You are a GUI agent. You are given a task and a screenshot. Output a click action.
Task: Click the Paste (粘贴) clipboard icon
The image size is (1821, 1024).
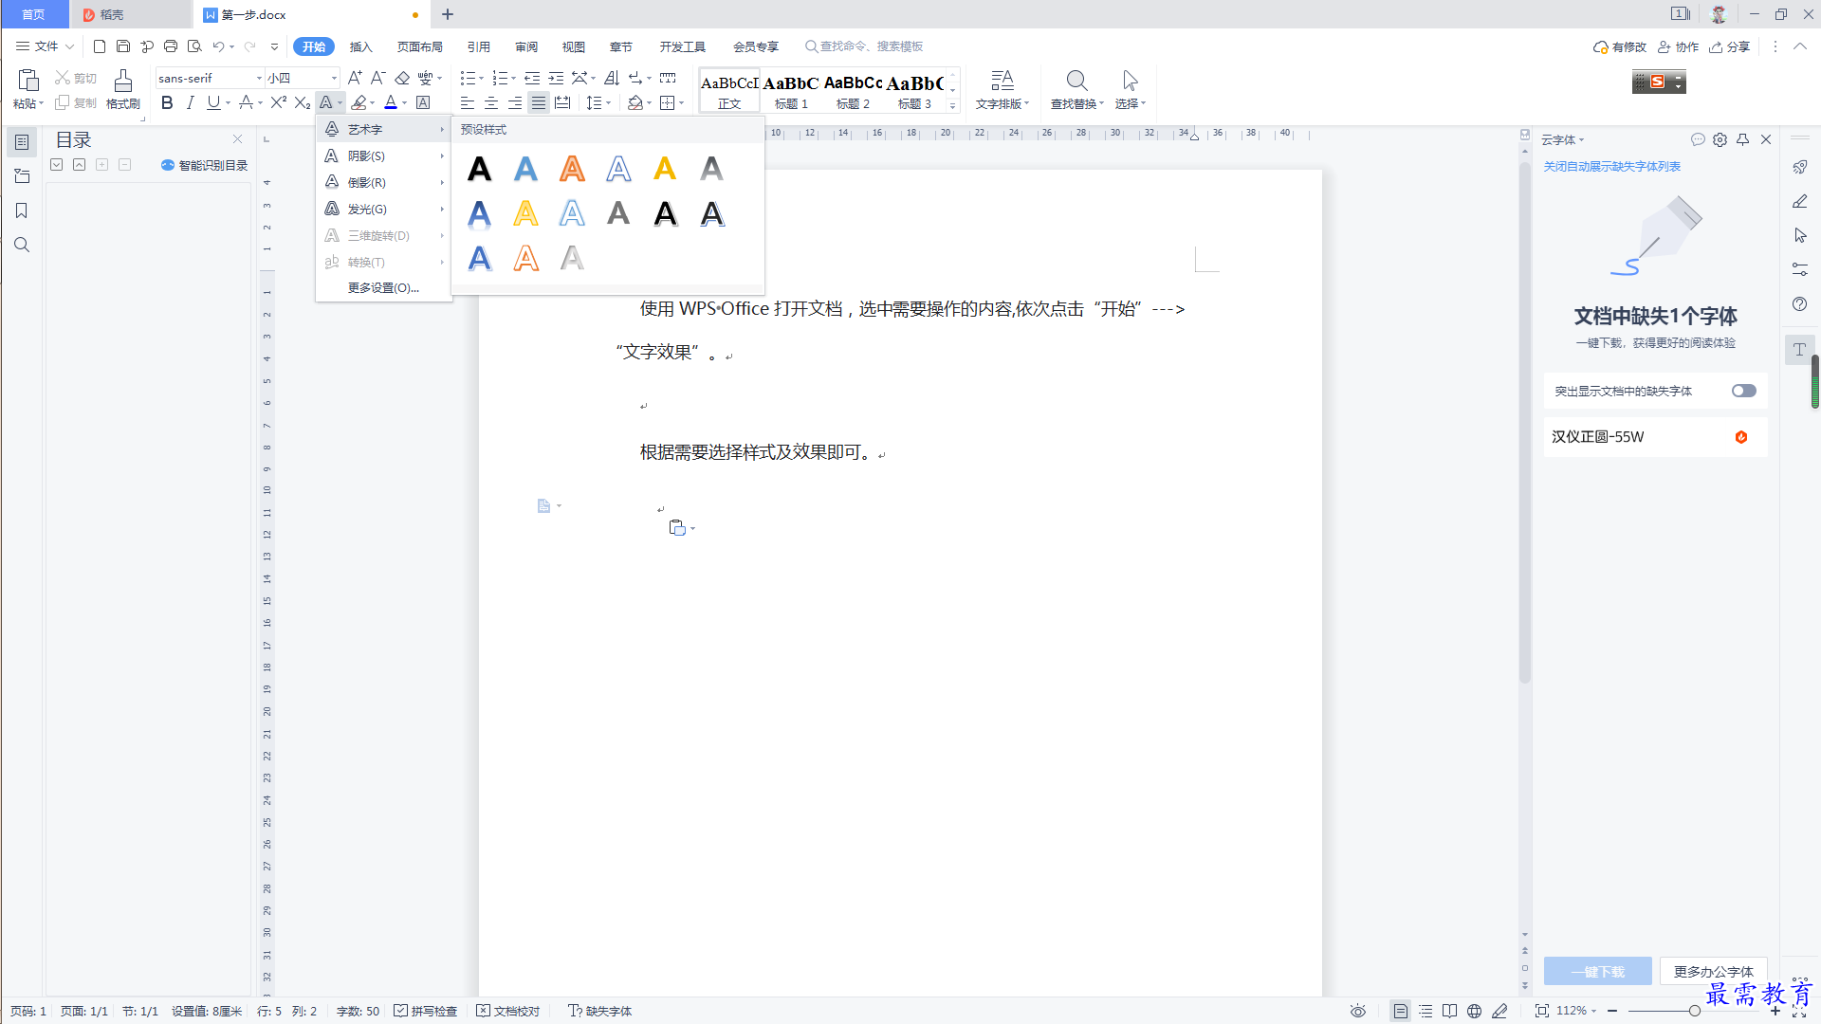tap(28, 82)
